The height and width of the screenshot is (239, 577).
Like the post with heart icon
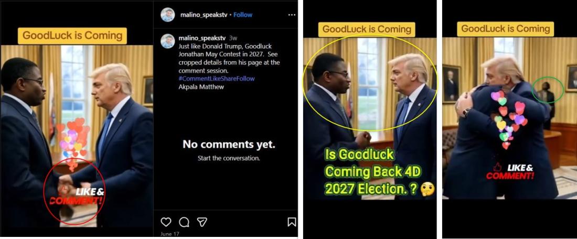click(166, 222)
